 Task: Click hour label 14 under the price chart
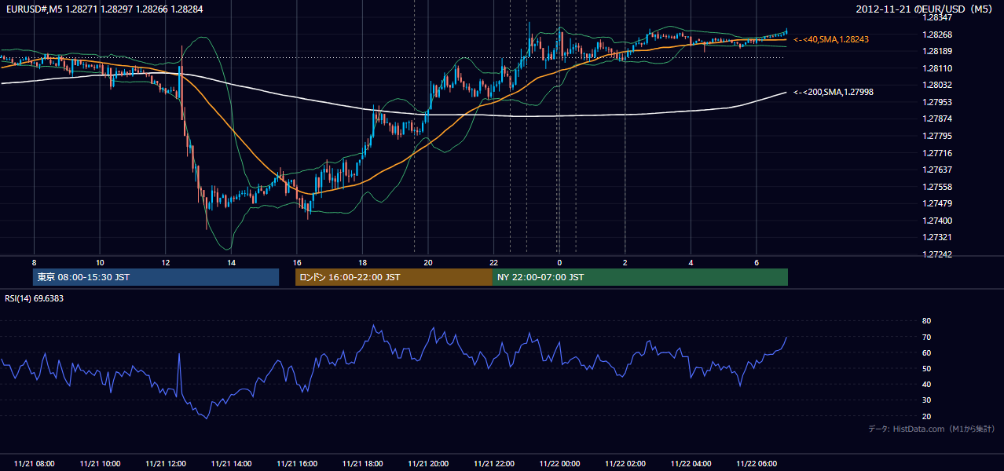[x=231, y=262]
